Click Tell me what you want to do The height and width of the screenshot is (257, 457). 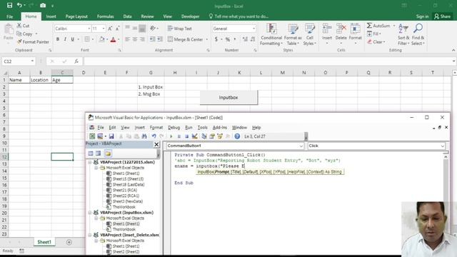click(x=238, y=16)
